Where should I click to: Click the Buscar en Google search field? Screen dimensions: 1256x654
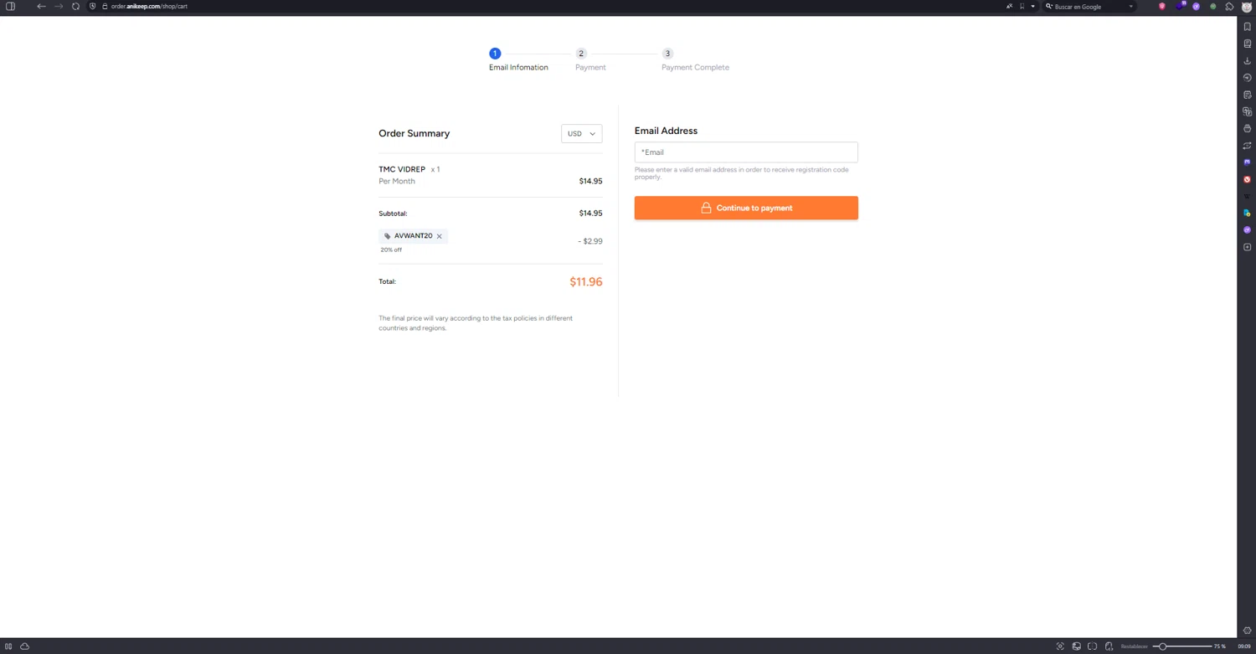[x=1089, y=6]
